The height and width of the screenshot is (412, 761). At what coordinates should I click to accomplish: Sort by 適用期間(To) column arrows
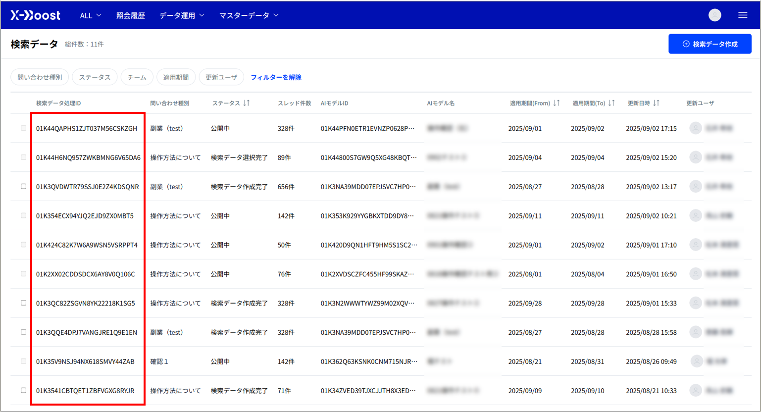pos(611,103)
